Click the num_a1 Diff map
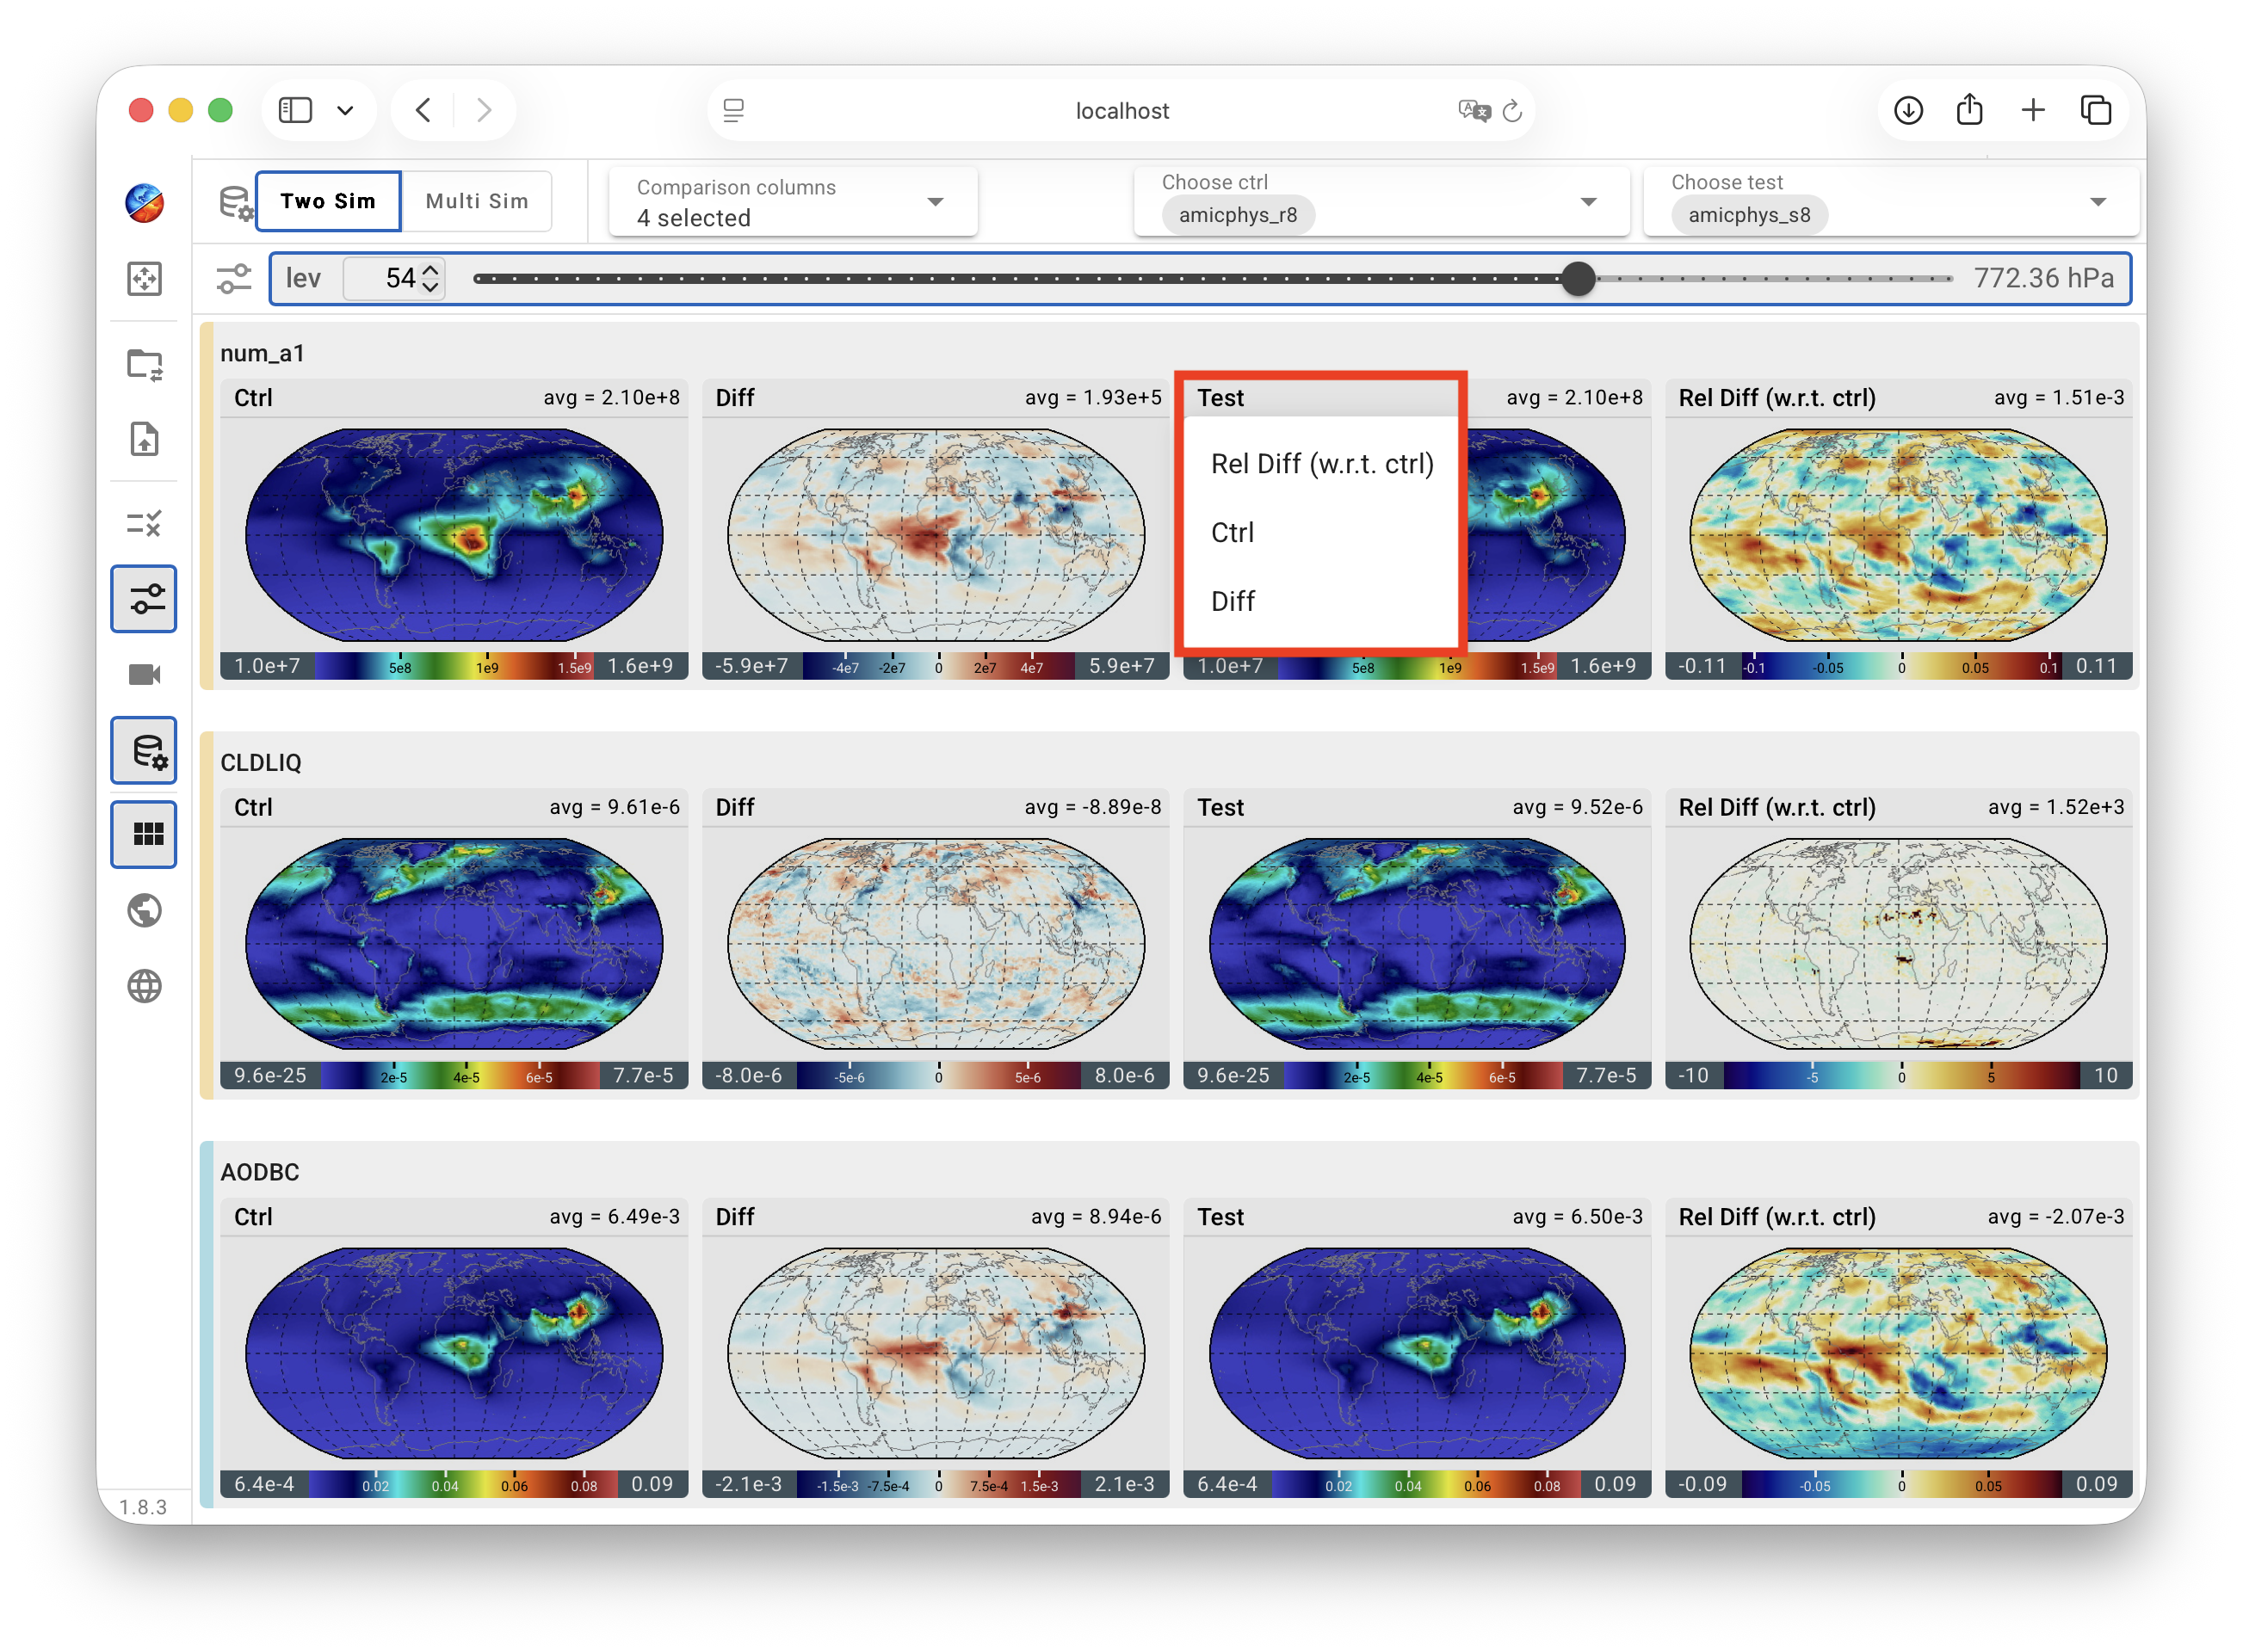Viewport: 2243px width, 1652px height. pos(936,535)
